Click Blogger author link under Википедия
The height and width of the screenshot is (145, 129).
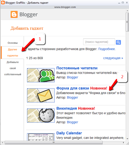pyautogui.click(x=72, y=122)
